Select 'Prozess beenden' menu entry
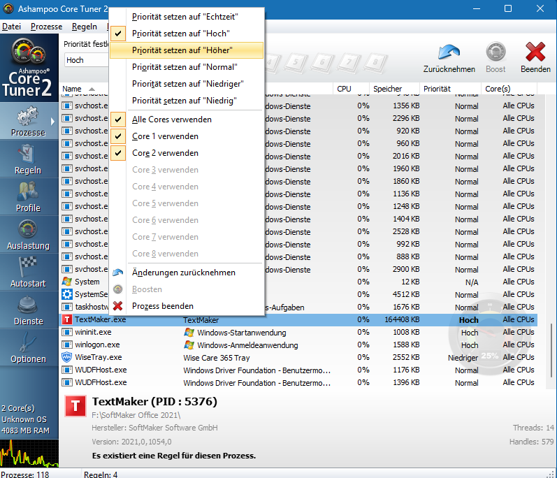This screenshot has height=478, width=557. pyautogui.click(x=187, y=306)
